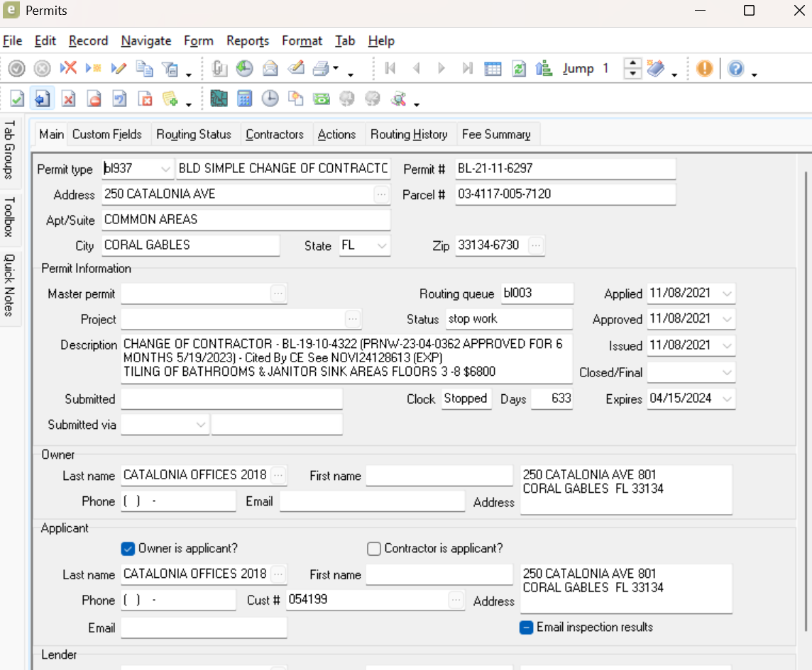Open the calculator tool icon
Screen dimensions: 812x670
(245, 99)
